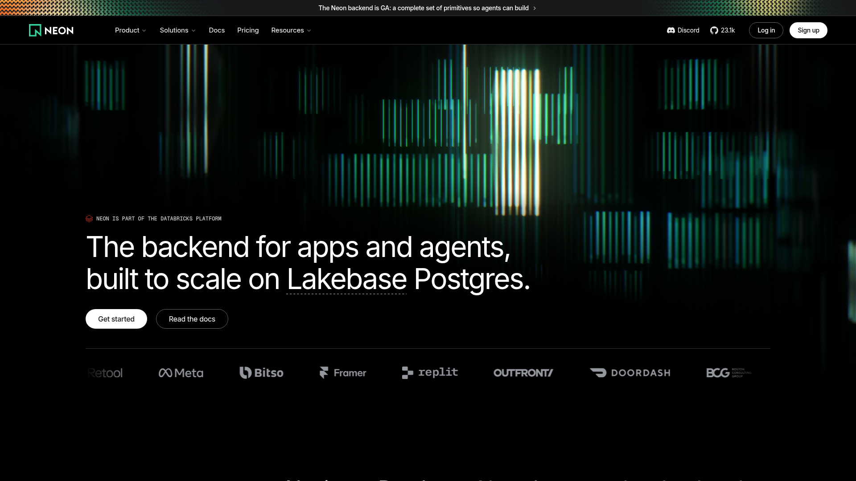Click 'Neon is part of the Databricks platform' text
Image resolution: width=856 pixels, height=481 pixels.
click(x=159, y=219)
